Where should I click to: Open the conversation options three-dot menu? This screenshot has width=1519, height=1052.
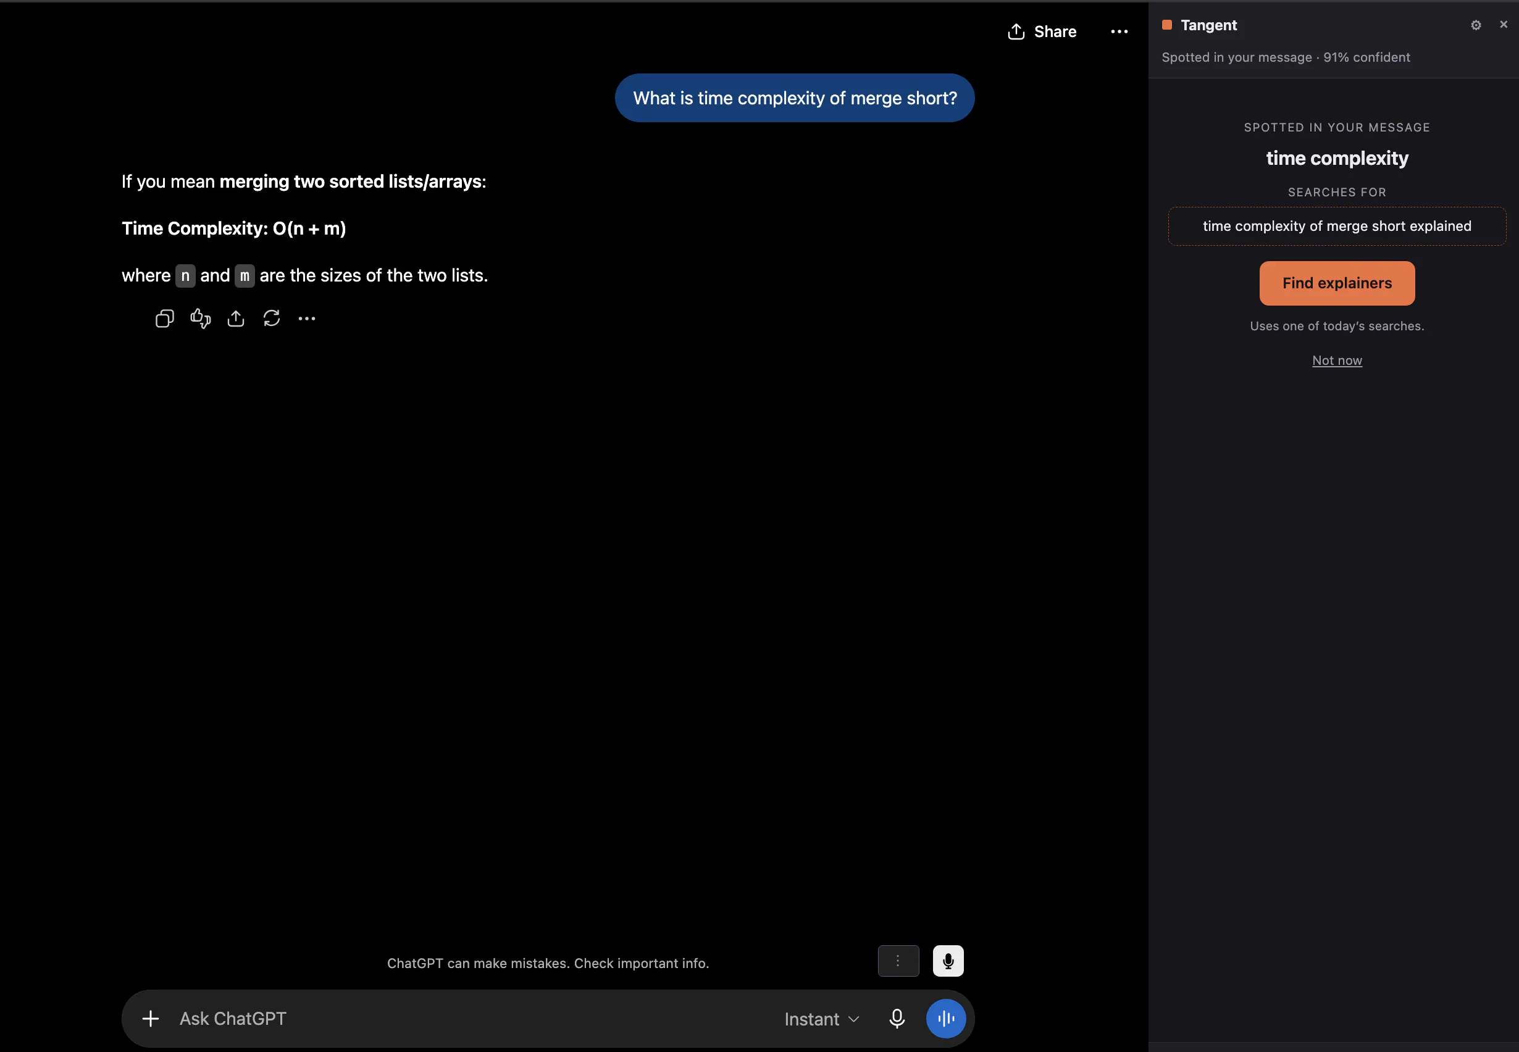coord(1119,31)
